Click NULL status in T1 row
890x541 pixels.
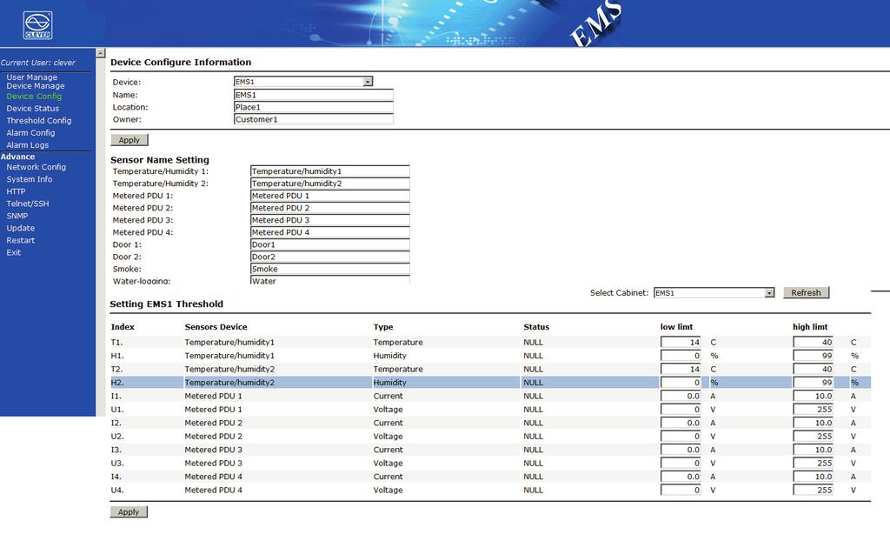pyautogui.click(x=533, y=342)
